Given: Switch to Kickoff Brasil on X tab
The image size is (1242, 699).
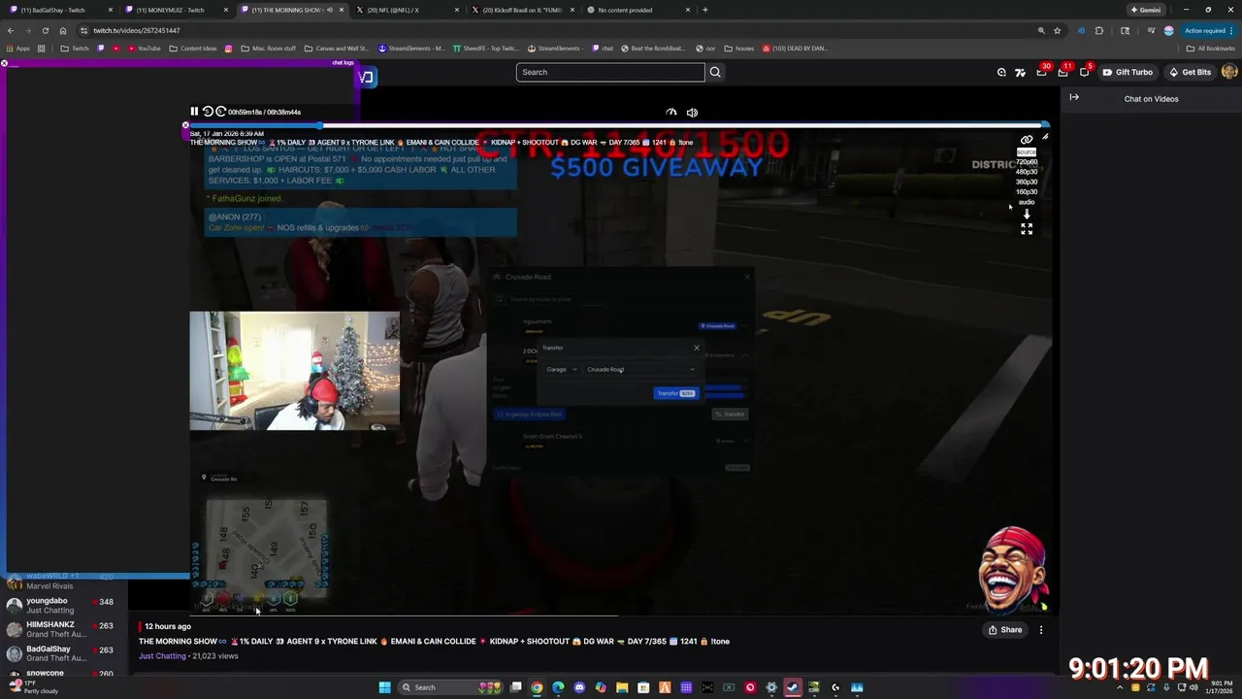Looking at the screenshot, I should [522, 10].
